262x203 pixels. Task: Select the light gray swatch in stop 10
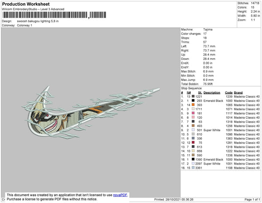(193, 134)
